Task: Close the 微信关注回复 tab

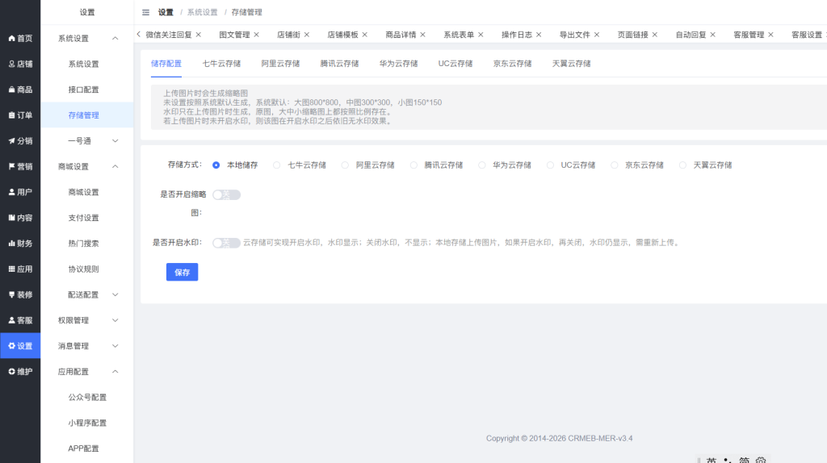Action: tap(199, 35)
